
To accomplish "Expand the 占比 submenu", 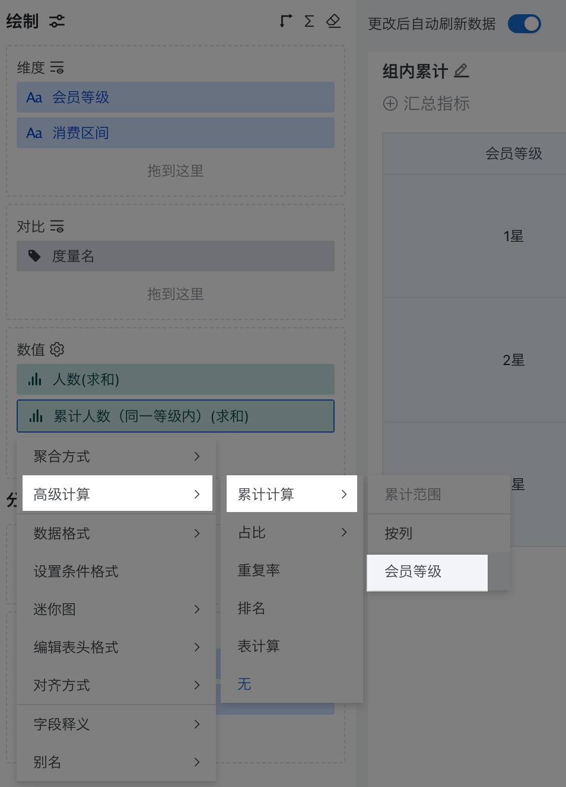I will pyautogui.click(x=291, y=532).
